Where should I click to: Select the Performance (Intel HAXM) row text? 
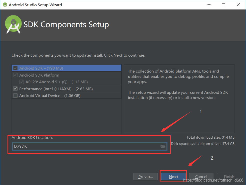coord(56,89)
